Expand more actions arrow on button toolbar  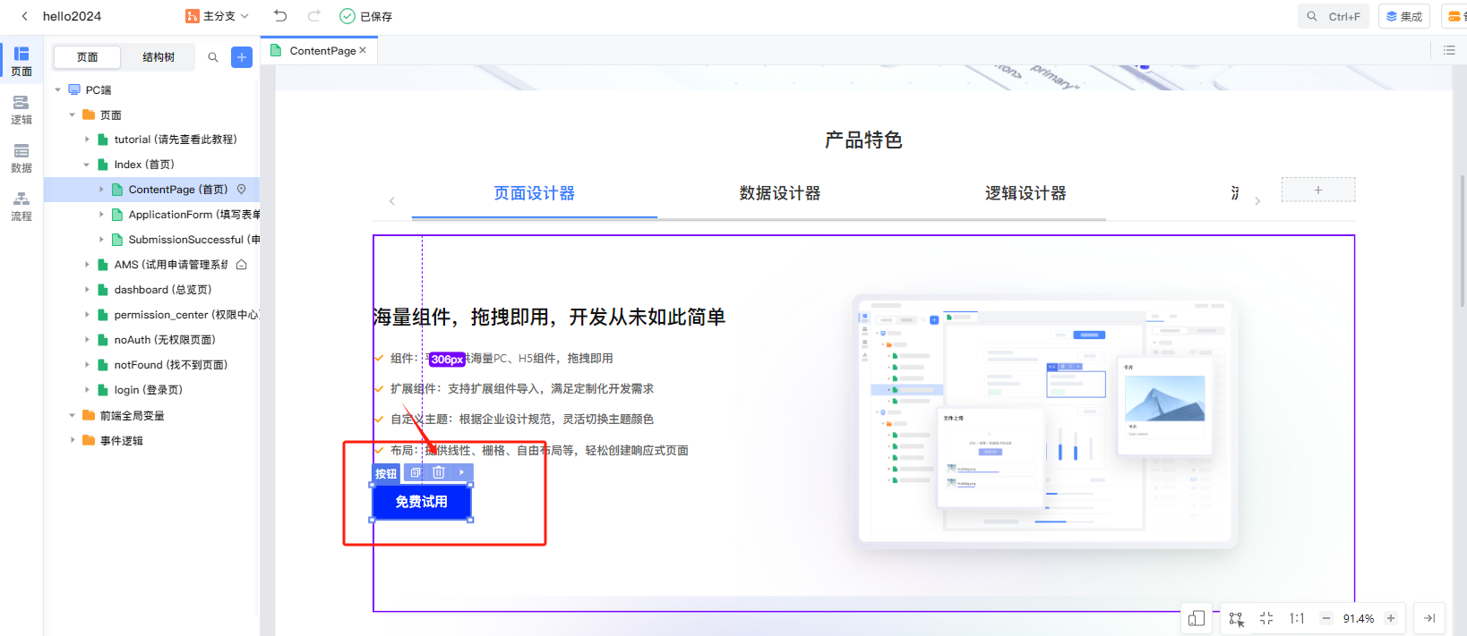[x=462, y=472]
